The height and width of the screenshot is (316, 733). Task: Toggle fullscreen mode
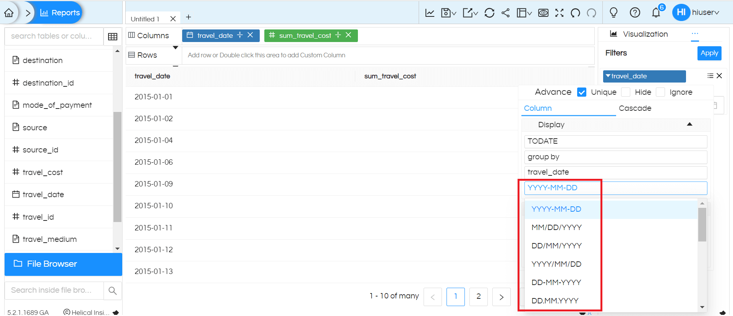tap(559, 13)
